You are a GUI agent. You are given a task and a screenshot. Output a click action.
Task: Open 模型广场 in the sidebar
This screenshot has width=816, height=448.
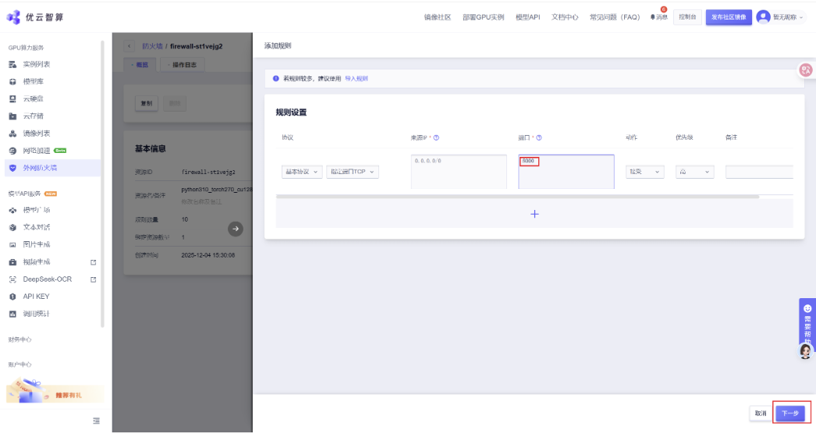37,210
